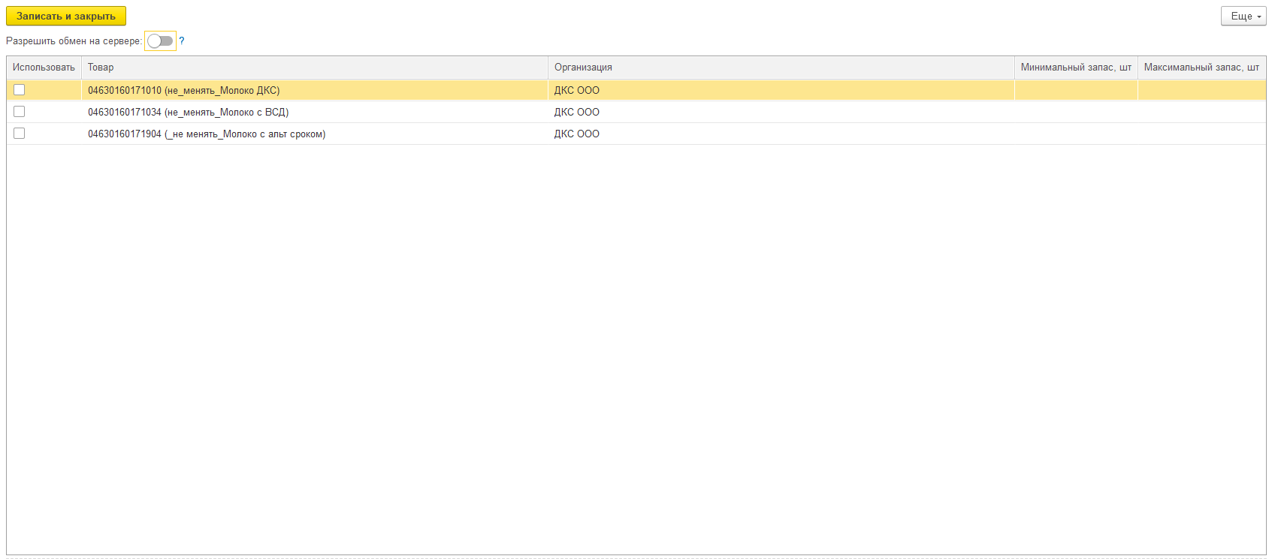Click the "Минимальный запас, шт" column header
The height and width of the screenshot is (559, 1275).
click(1075, 68)
